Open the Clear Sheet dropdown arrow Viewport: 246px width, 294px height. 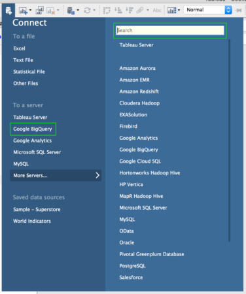coord(58,10)
